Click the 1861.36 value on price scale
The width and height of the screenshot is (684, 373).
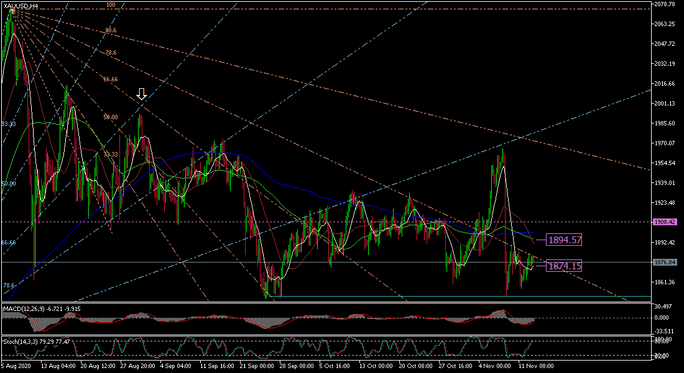(666, 282)
